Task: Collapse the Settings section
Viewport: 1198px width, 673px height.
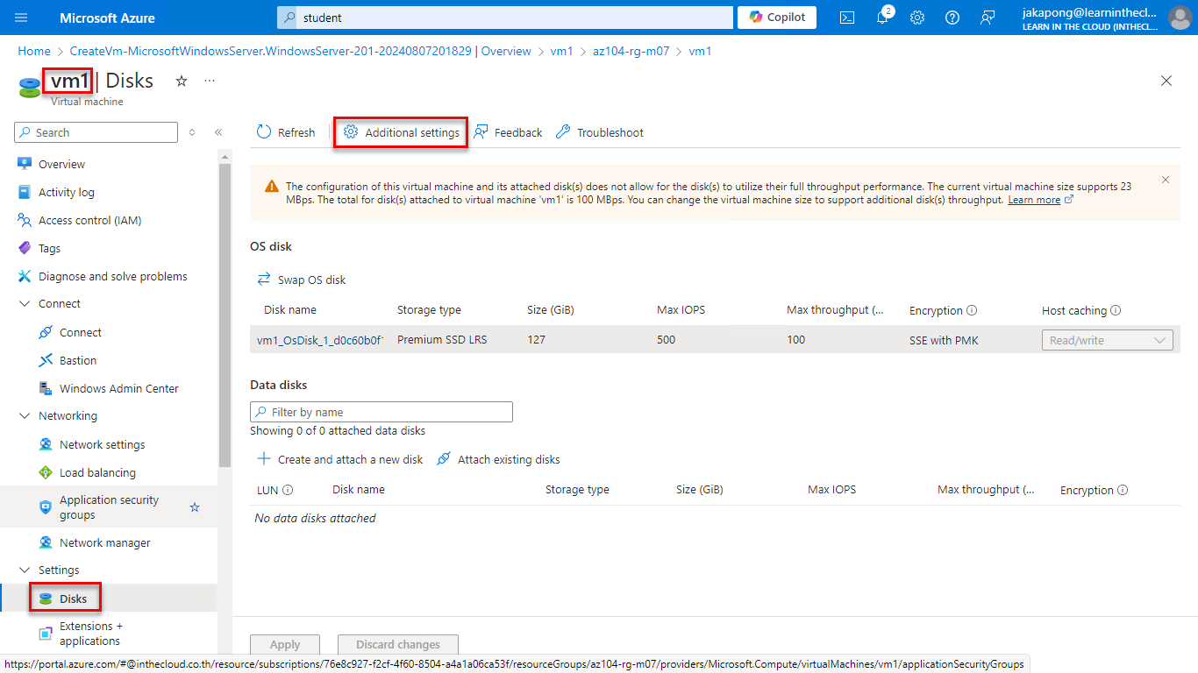Action: 25,570
